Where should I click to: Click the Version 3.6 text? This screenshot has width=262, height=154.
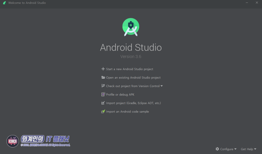pos(131,57)
